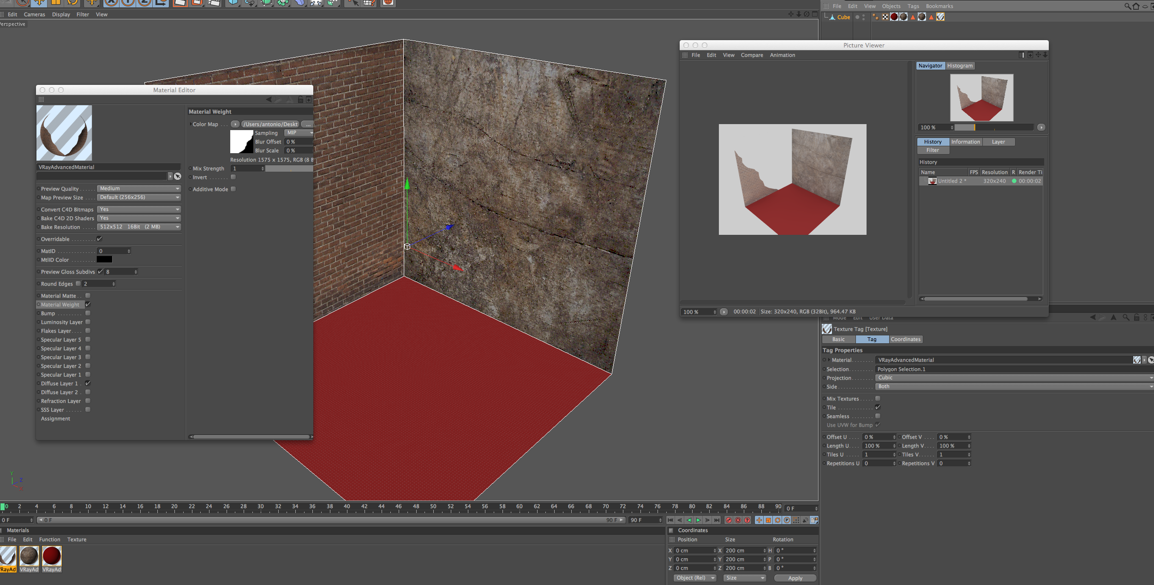
Task: Uncheck the Tile option in tag properties
Action: [878, 407]
